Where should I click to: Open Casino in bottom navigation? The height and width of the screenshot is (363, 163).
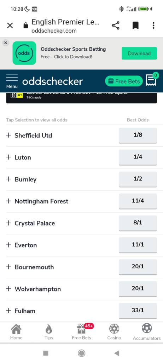pos(114,332)
